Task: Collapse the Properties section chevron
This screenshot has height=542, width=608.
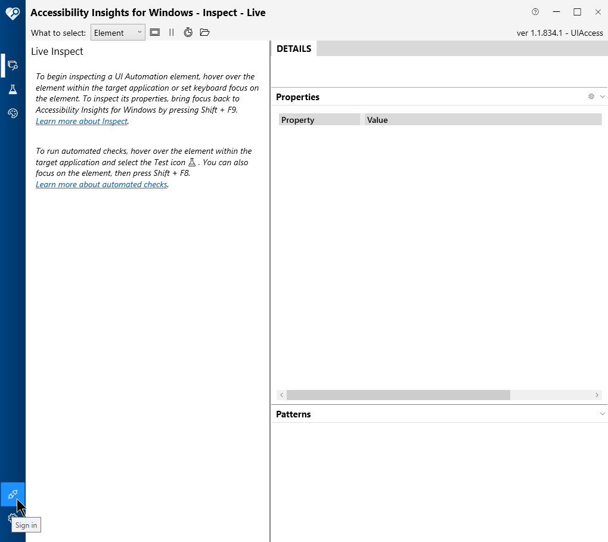Action: point(602,96)
